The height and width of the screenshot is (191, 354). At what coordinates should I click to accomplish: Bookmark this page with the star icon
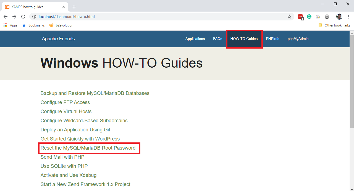coord(289,17)
